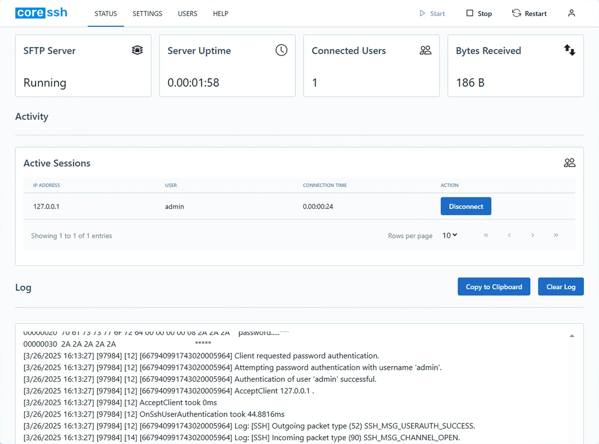Sort by IP ADDRESS column header

click(x=46, y=185)
